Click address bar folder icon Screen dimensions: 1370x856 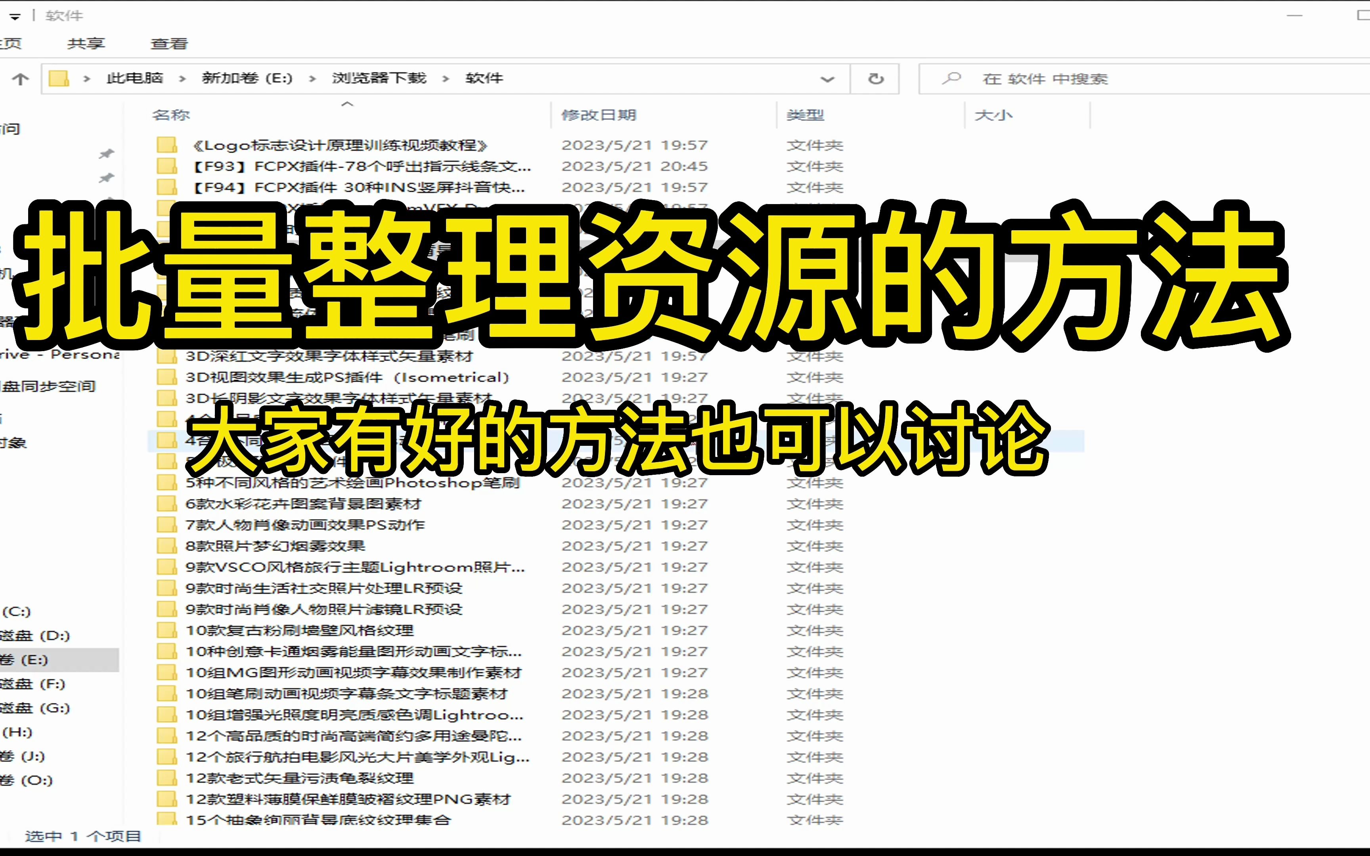[x=59, y=78]
